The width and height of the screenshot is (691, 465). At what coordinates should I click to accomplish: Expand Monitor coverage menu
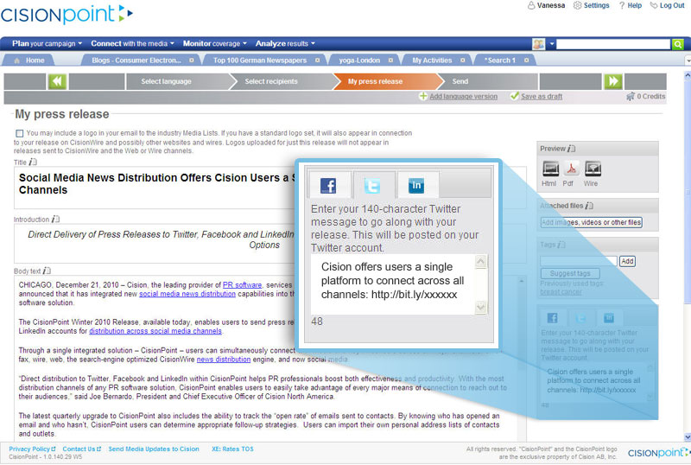(215, 44)
